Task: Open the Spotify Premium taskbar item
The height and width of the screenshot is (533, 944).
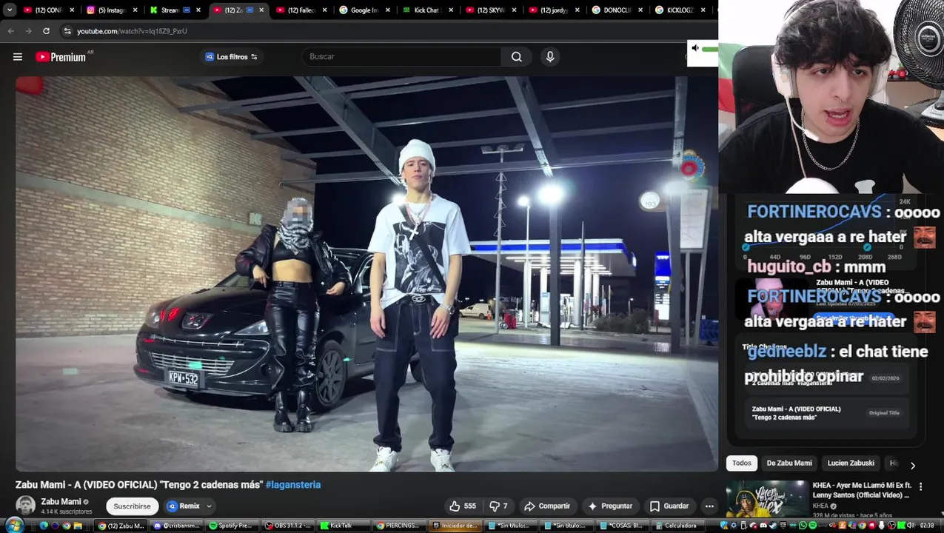Action: pyautogui.click(x=232, y=526)
